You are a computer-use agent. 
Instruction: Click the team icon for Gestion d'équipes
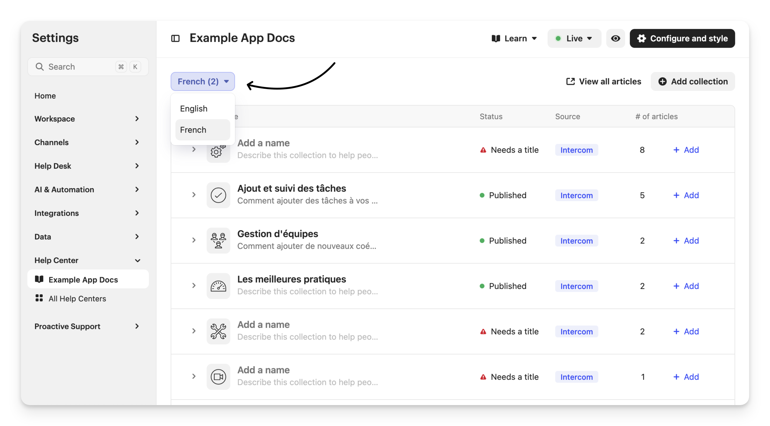point(218,241)
